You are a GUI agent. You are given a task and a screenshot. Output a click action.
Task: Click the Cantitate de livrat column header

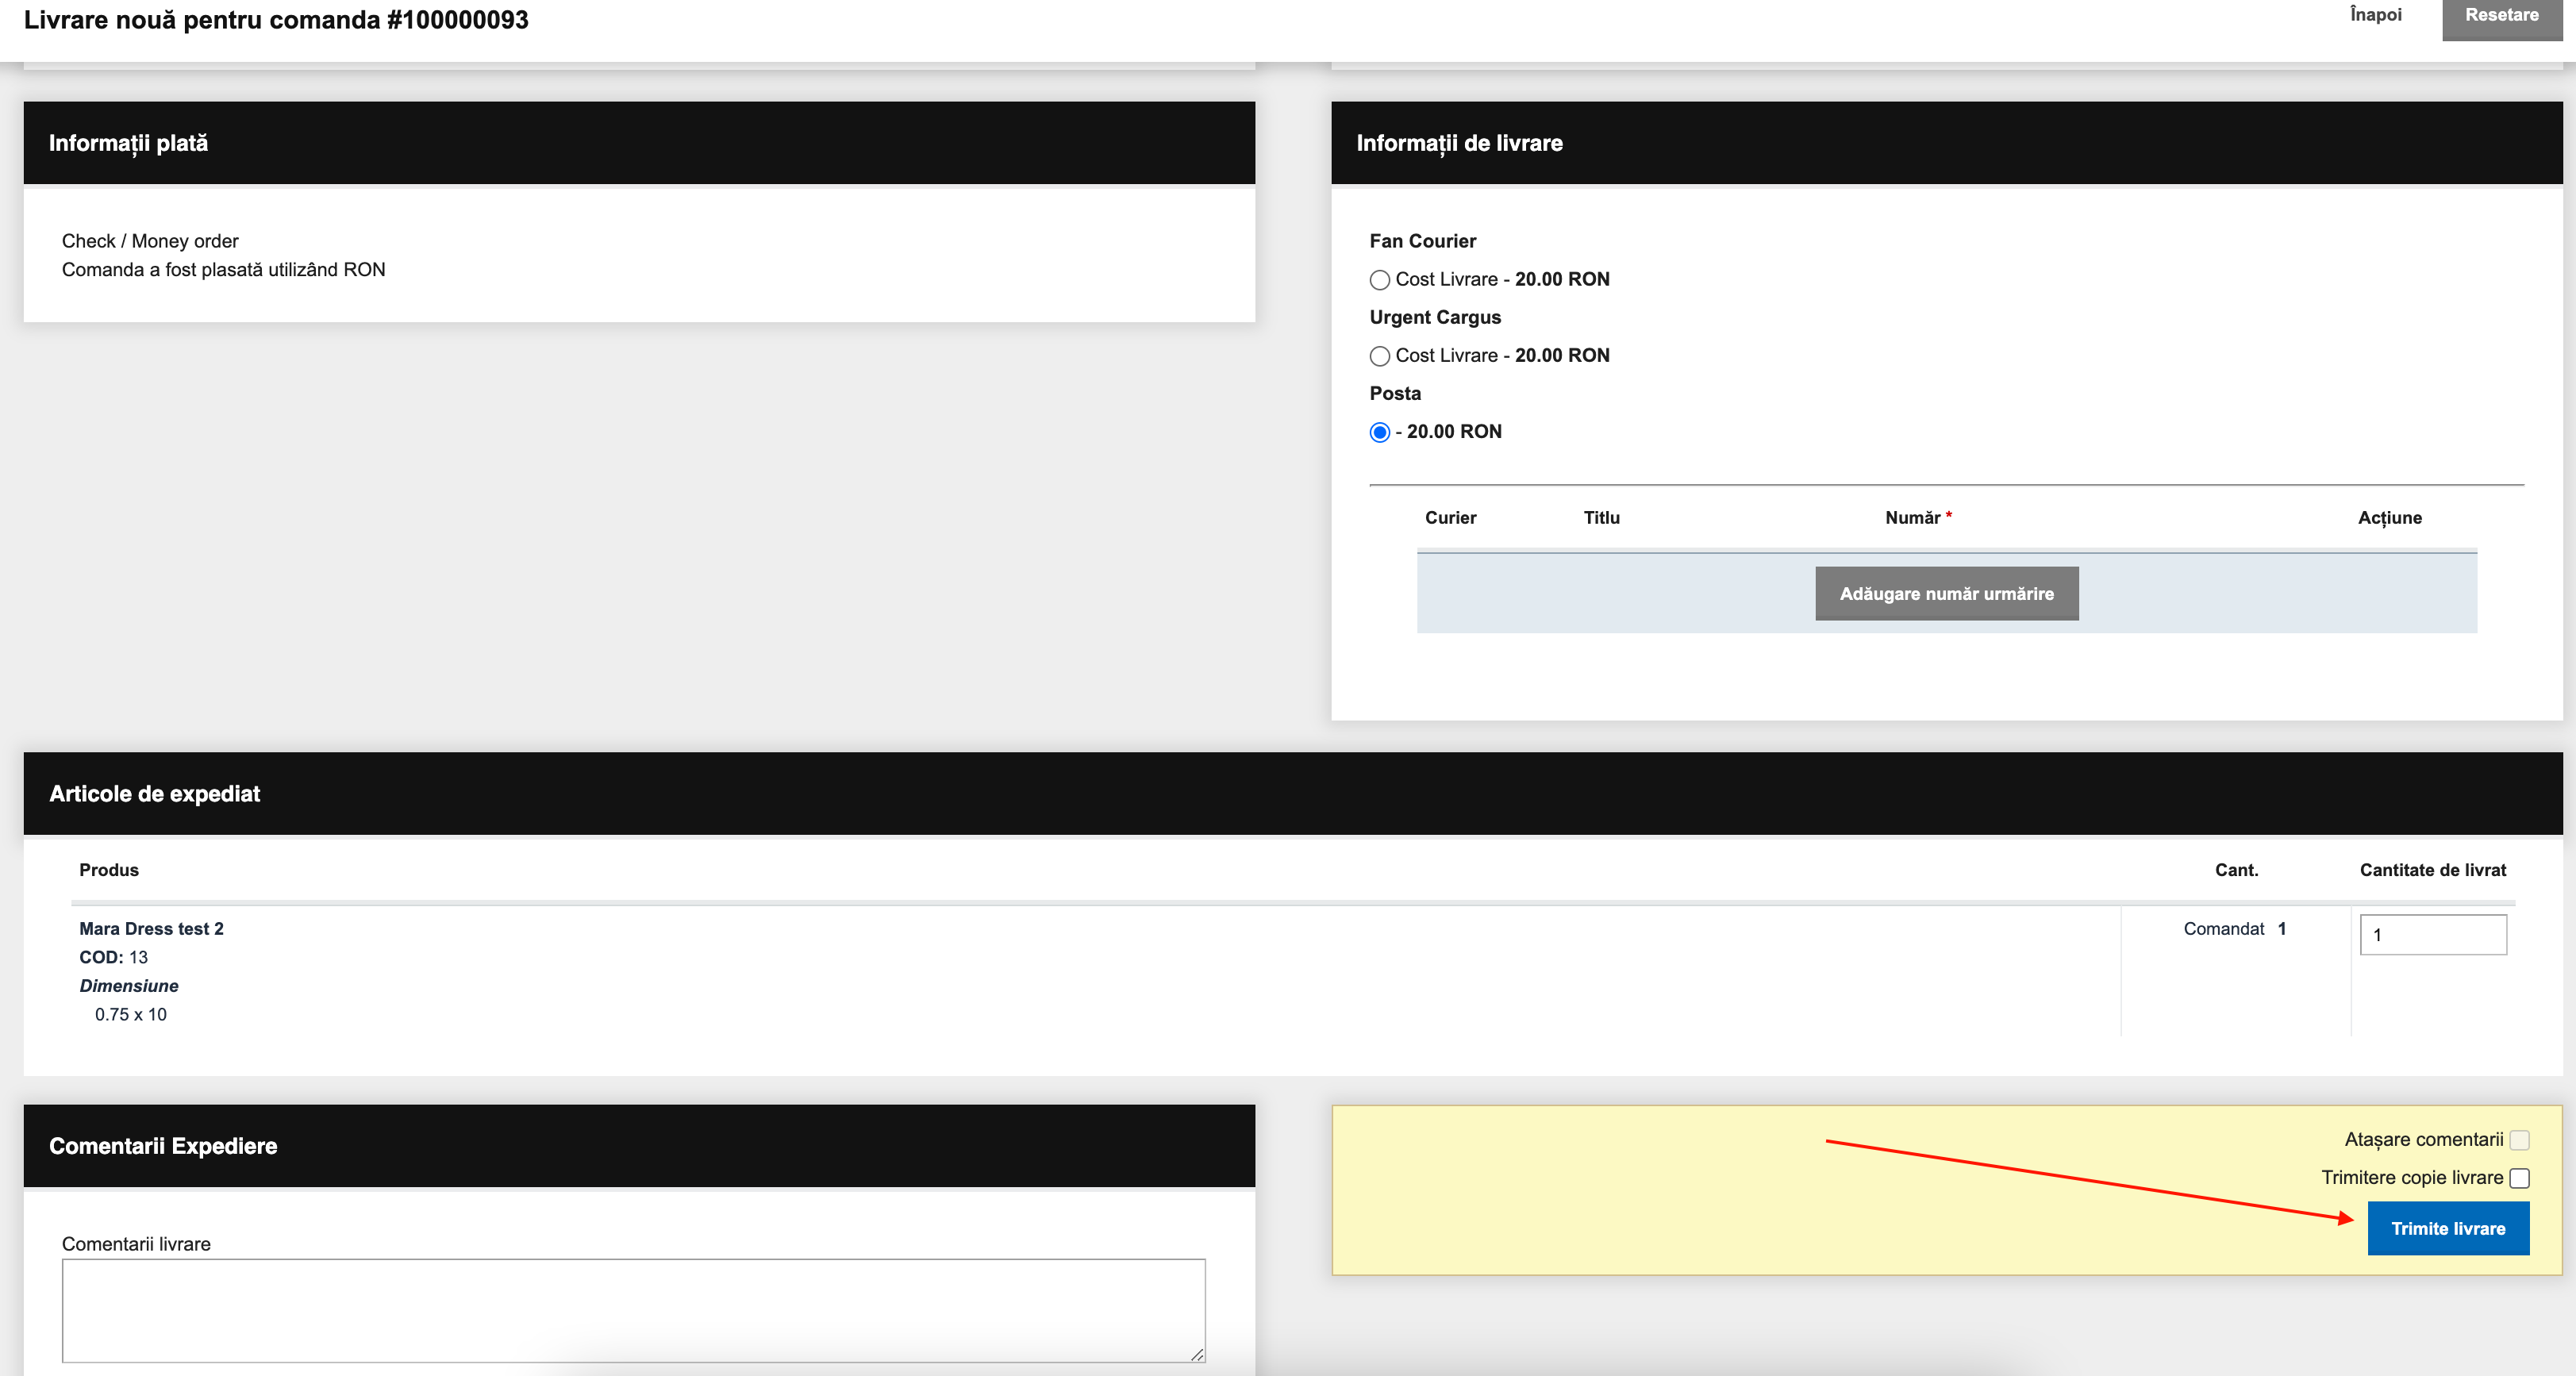click(2432, 870)
